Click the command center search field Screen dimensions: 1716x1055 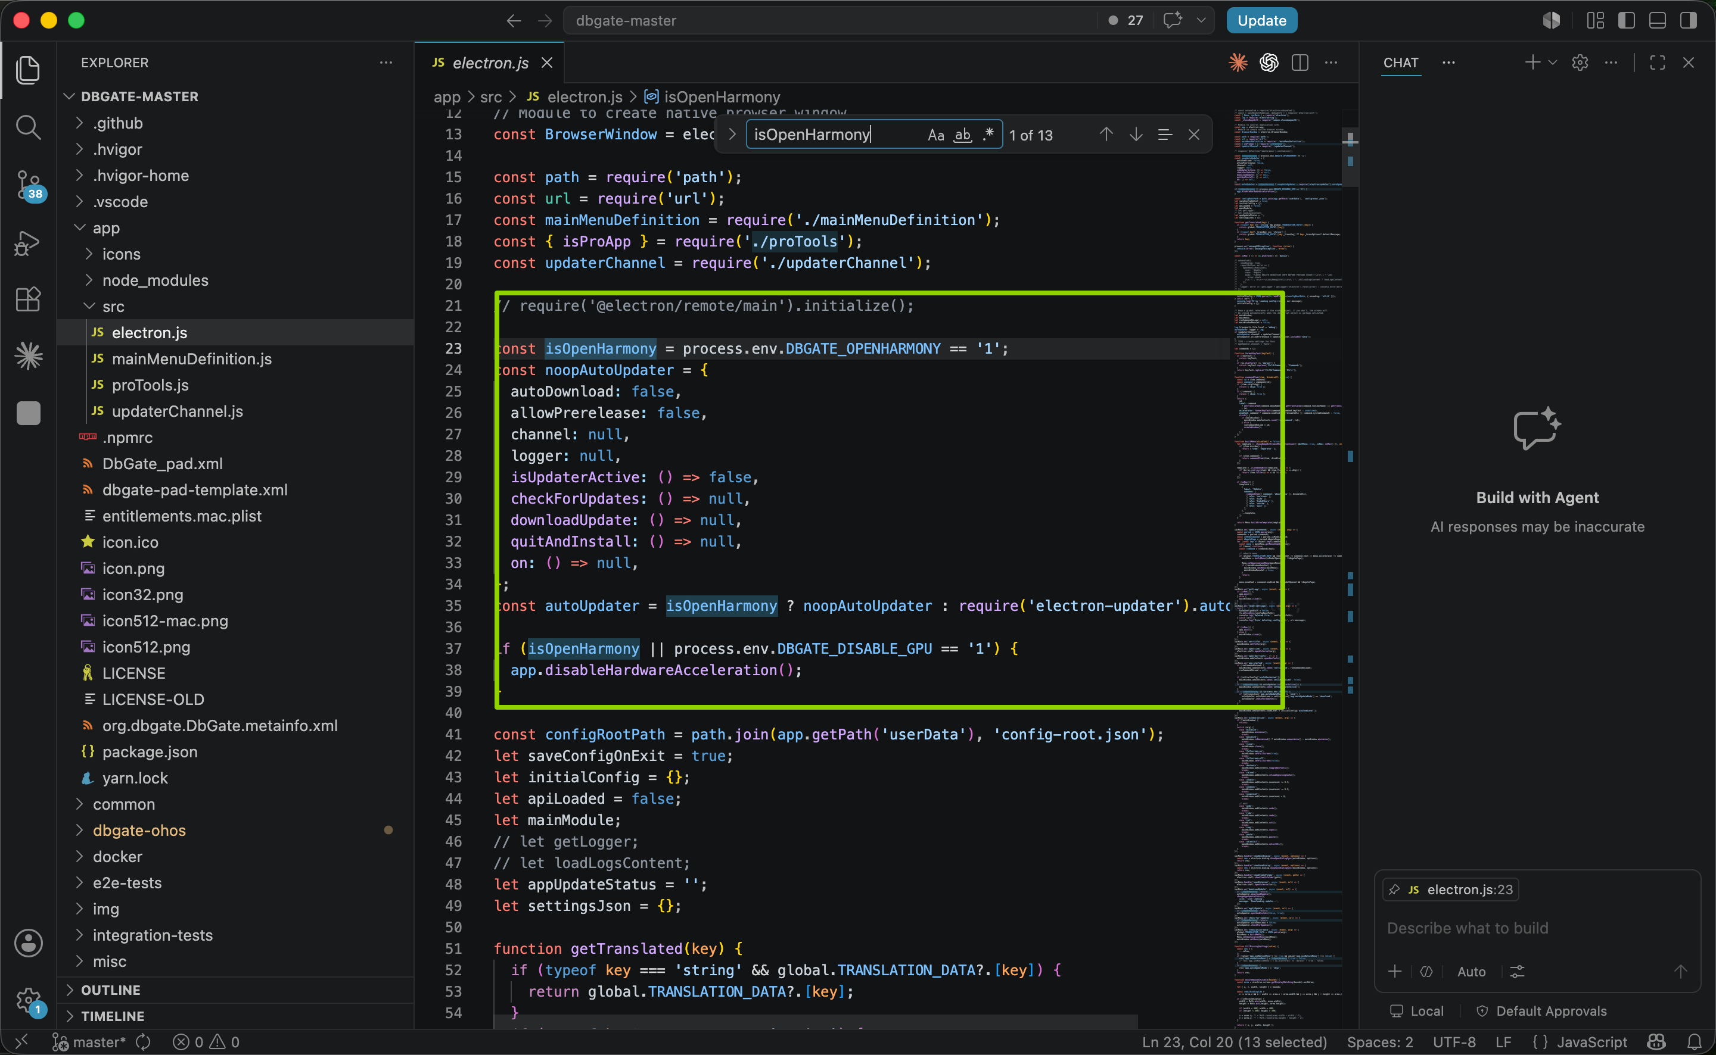coord(831,21)
